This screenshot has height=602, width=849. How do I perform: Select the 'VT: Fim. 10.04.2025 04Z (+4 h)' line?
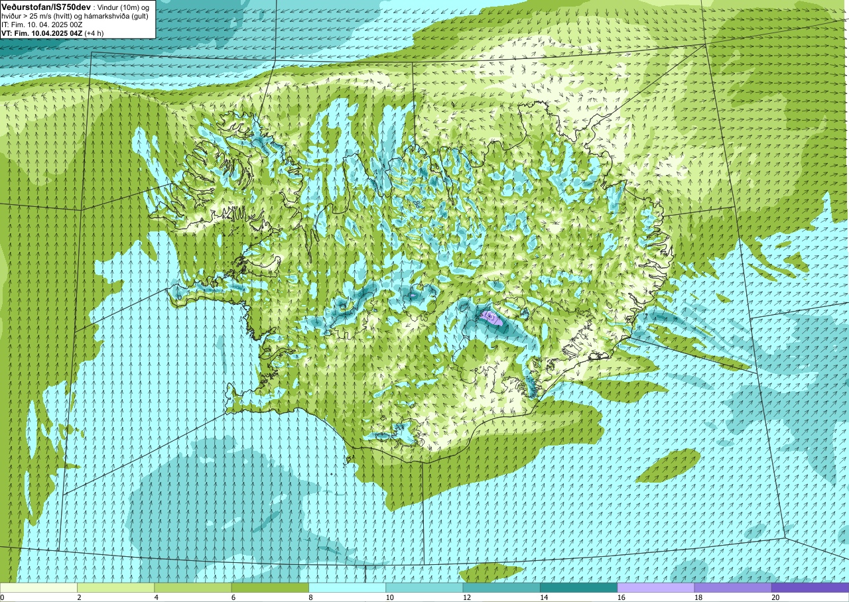tap(52, 33)
